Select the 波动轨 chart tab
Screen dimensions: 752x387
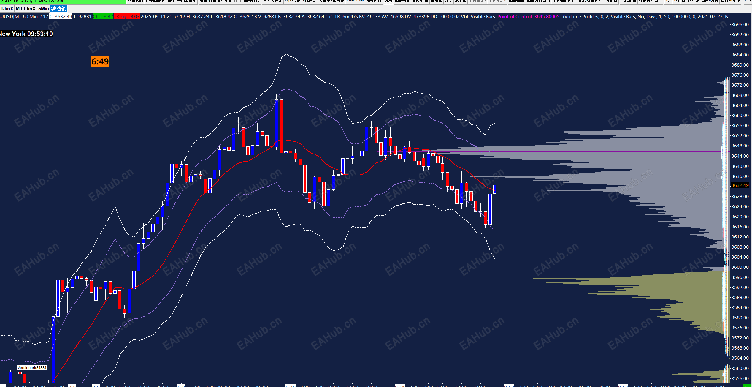tap(59, 9)
